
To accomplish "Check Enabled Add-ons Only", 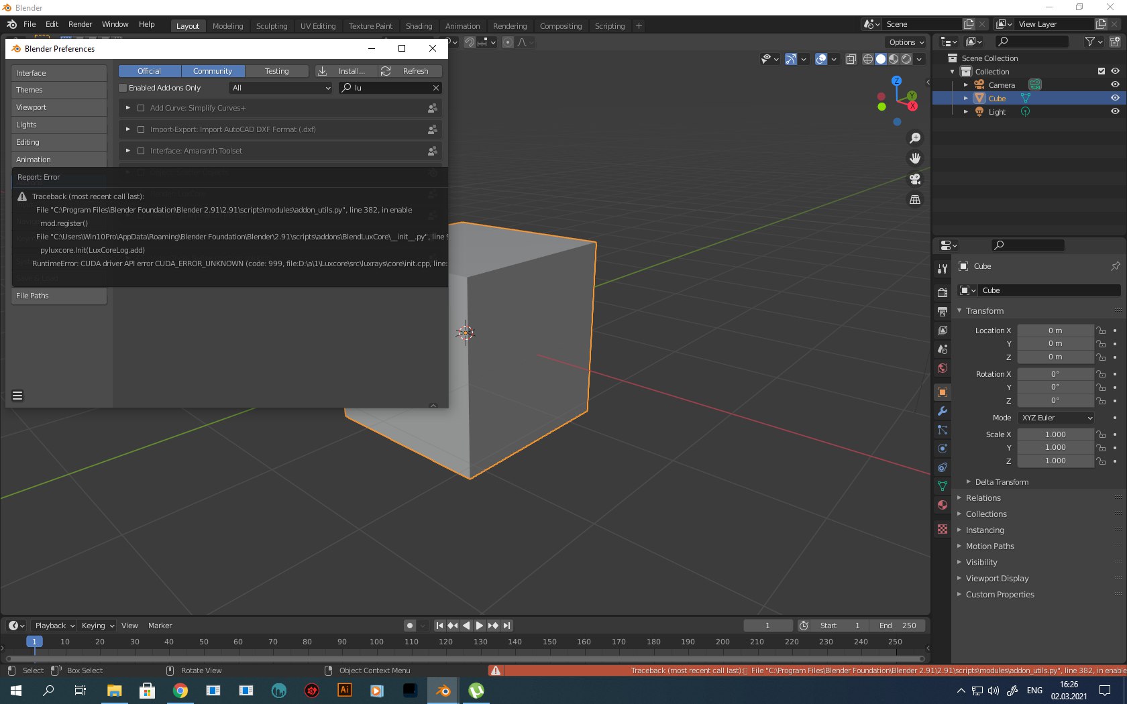I will click(x=123, y=88).
